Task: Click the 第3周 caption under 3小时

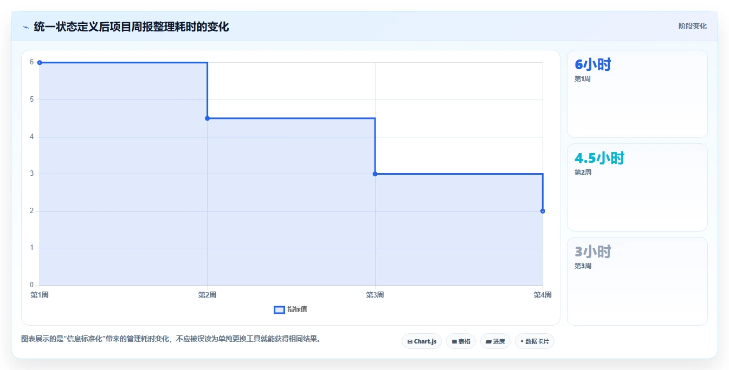Action: (x=583, y=266)
